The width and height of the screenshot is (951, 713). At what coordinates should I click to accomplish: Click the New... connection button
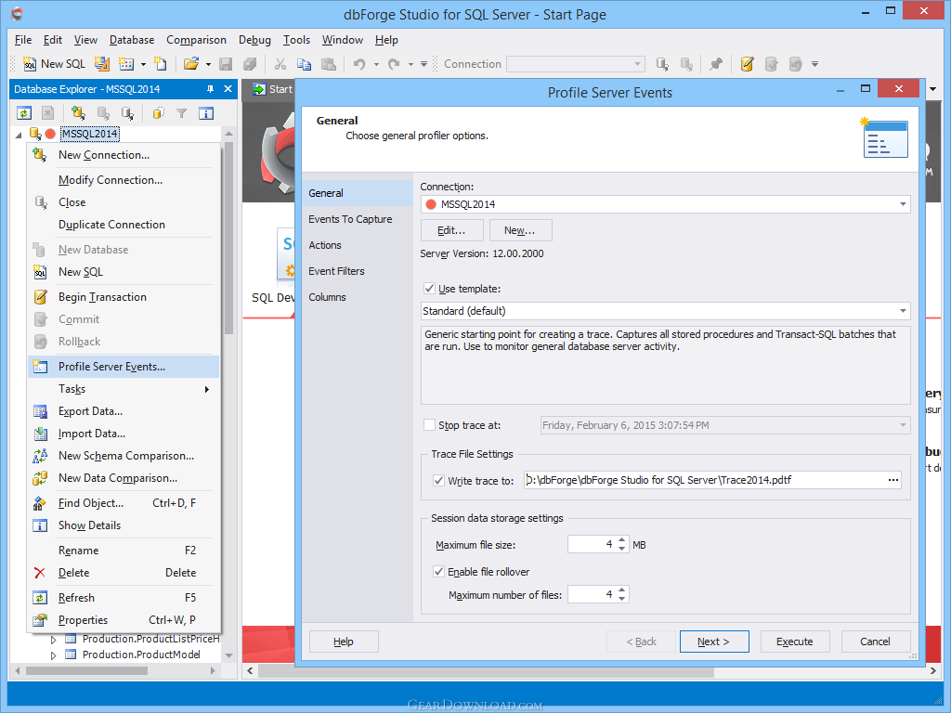520,230
